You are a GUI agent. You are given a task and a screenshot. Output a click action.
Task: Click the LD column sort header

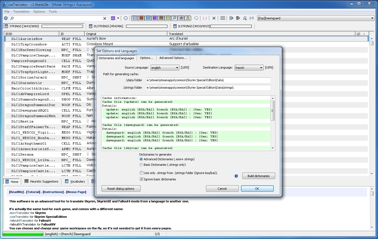coord(362,34)
